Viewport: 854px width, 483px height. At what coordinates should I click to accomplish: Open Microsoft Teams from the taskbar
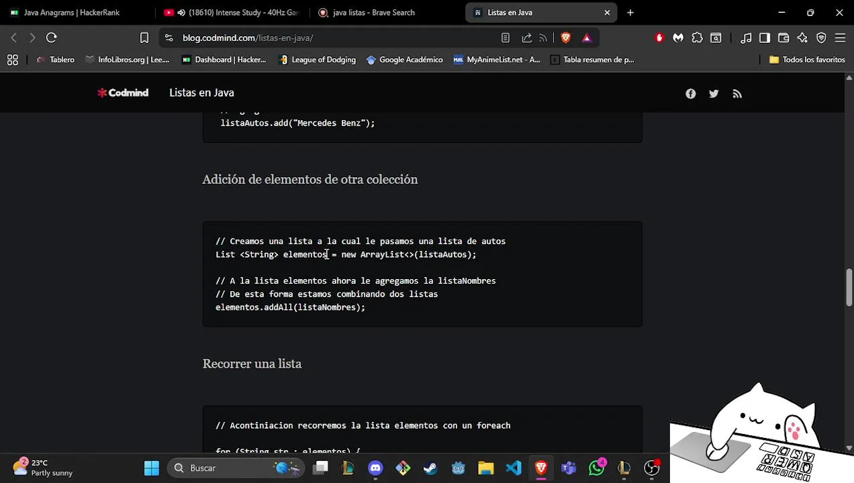(569, 468)
